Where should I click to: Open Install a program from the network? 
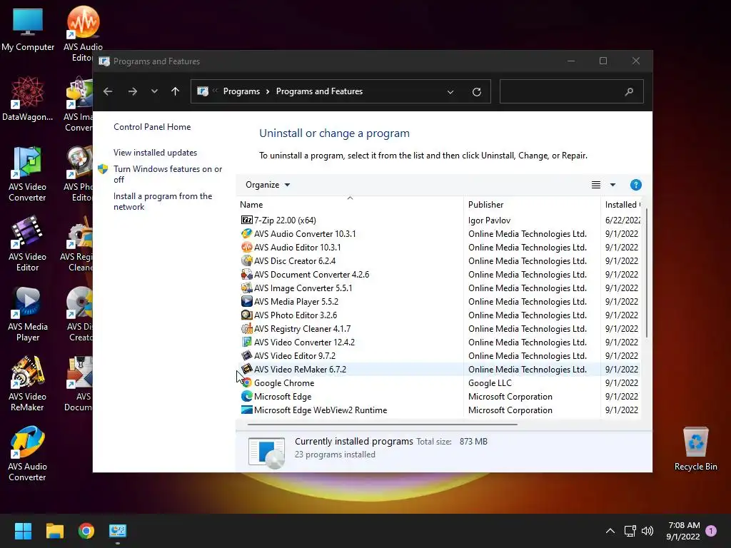(x=163, y=201)
